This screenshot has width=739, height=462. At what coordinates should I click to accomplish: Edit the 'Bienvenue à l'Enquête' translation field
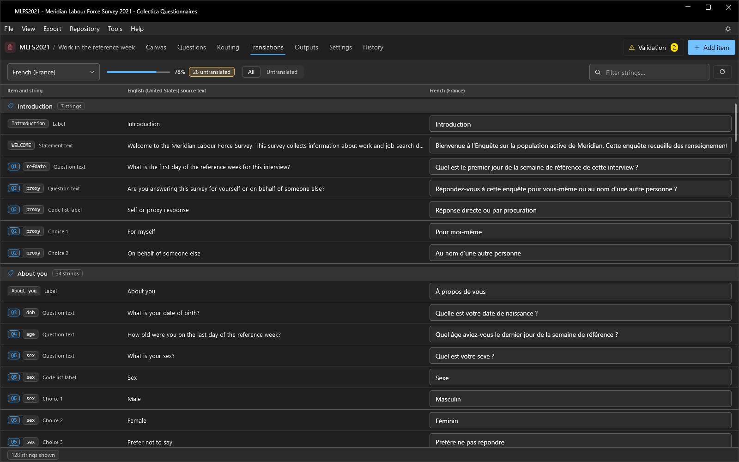[581, 146]
